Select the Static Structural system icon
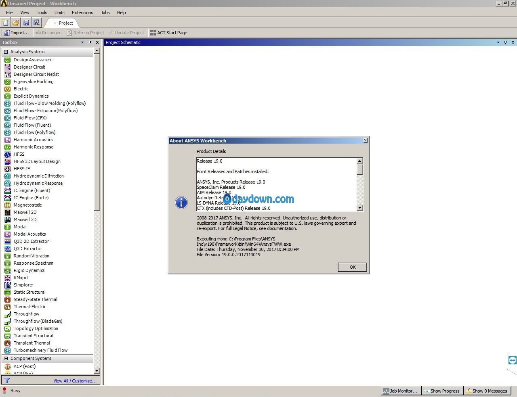Screen dimensions: 517x397 (7, 292)
